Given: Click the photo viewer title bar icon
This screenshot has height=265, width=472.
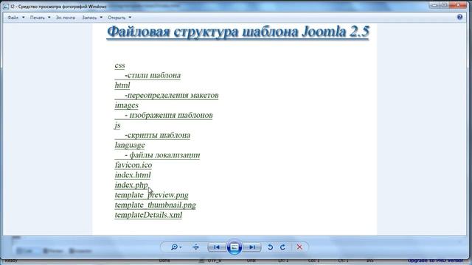Looking at the screenshot, I should [6, 7].
